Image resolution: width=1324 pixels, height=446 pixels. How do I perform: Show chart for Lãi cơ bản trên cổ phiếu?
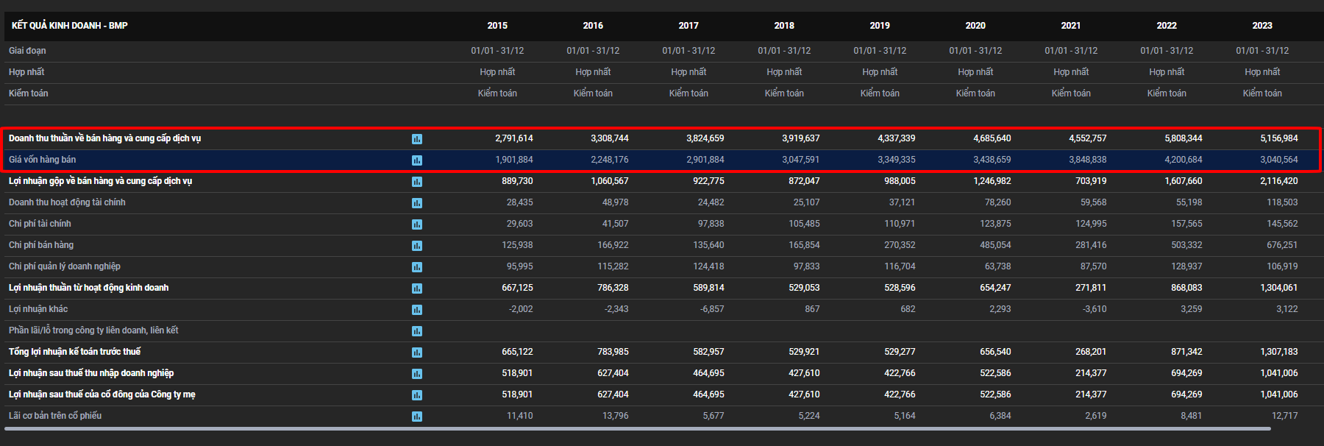click(417, 417)
